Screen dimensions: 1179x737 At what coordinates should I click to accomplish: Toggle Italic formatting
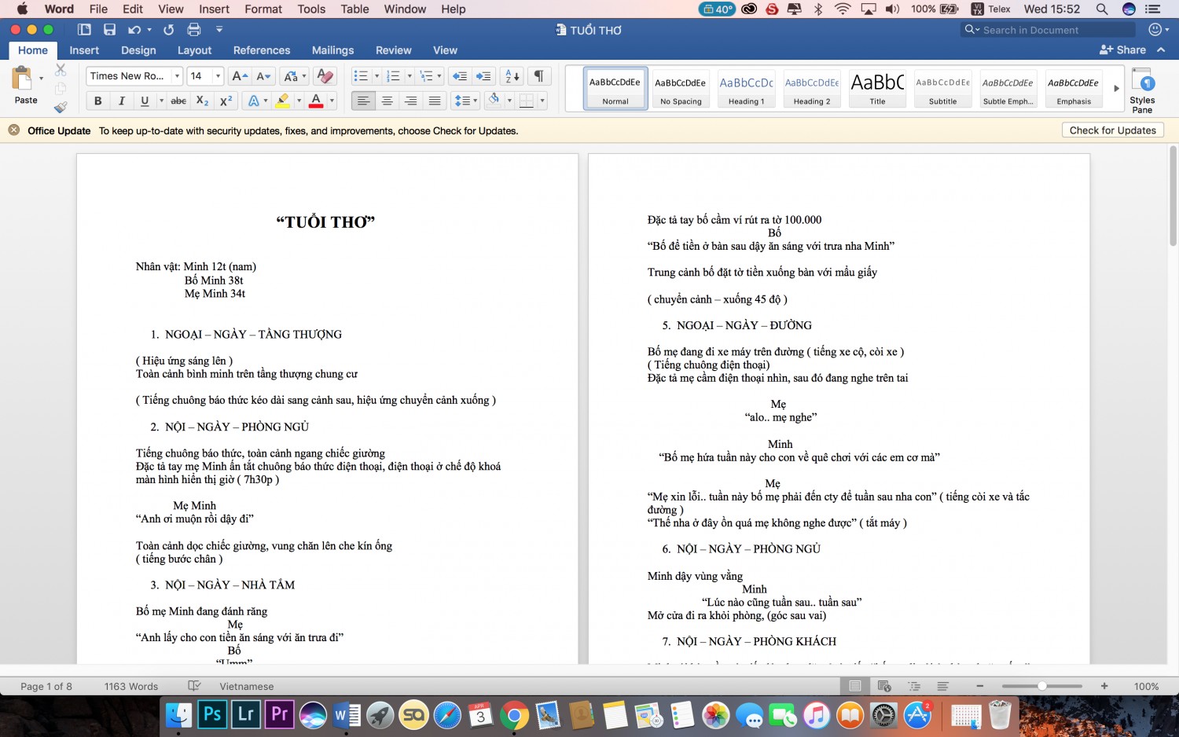click(x=121, y=101)
